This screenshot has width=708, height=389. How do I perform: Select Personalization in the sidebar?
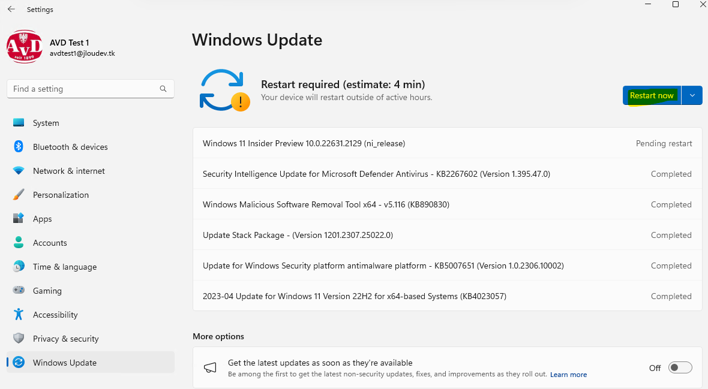pyautogui.click(x=91, y=194)
